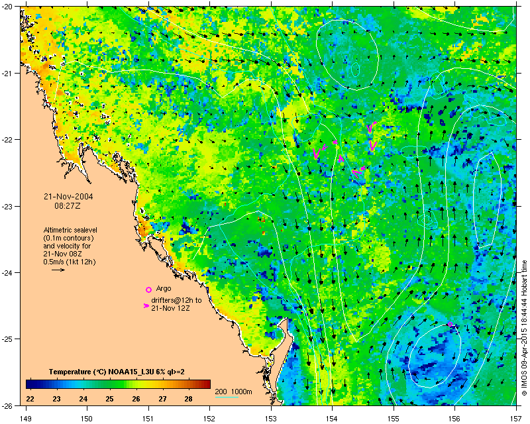The width and height of the screenshot is (530, 424).
Task: Click longitude axis label '149'
Action: click(x=26, y=418)
